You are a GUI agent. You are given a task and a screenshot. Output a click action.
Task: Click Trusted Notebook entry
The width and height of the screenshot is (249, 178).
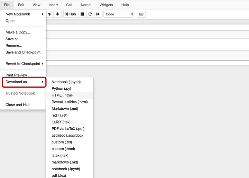23,93
